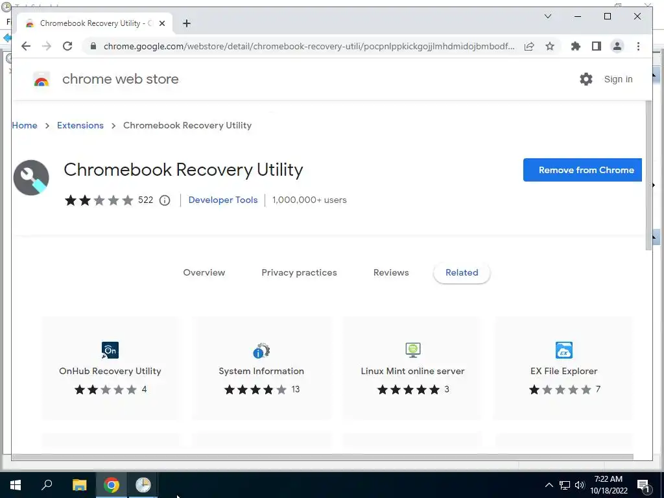
Task: Open the Chrome side panel icon
Action: pyautogui.click(x=597, y=46)
